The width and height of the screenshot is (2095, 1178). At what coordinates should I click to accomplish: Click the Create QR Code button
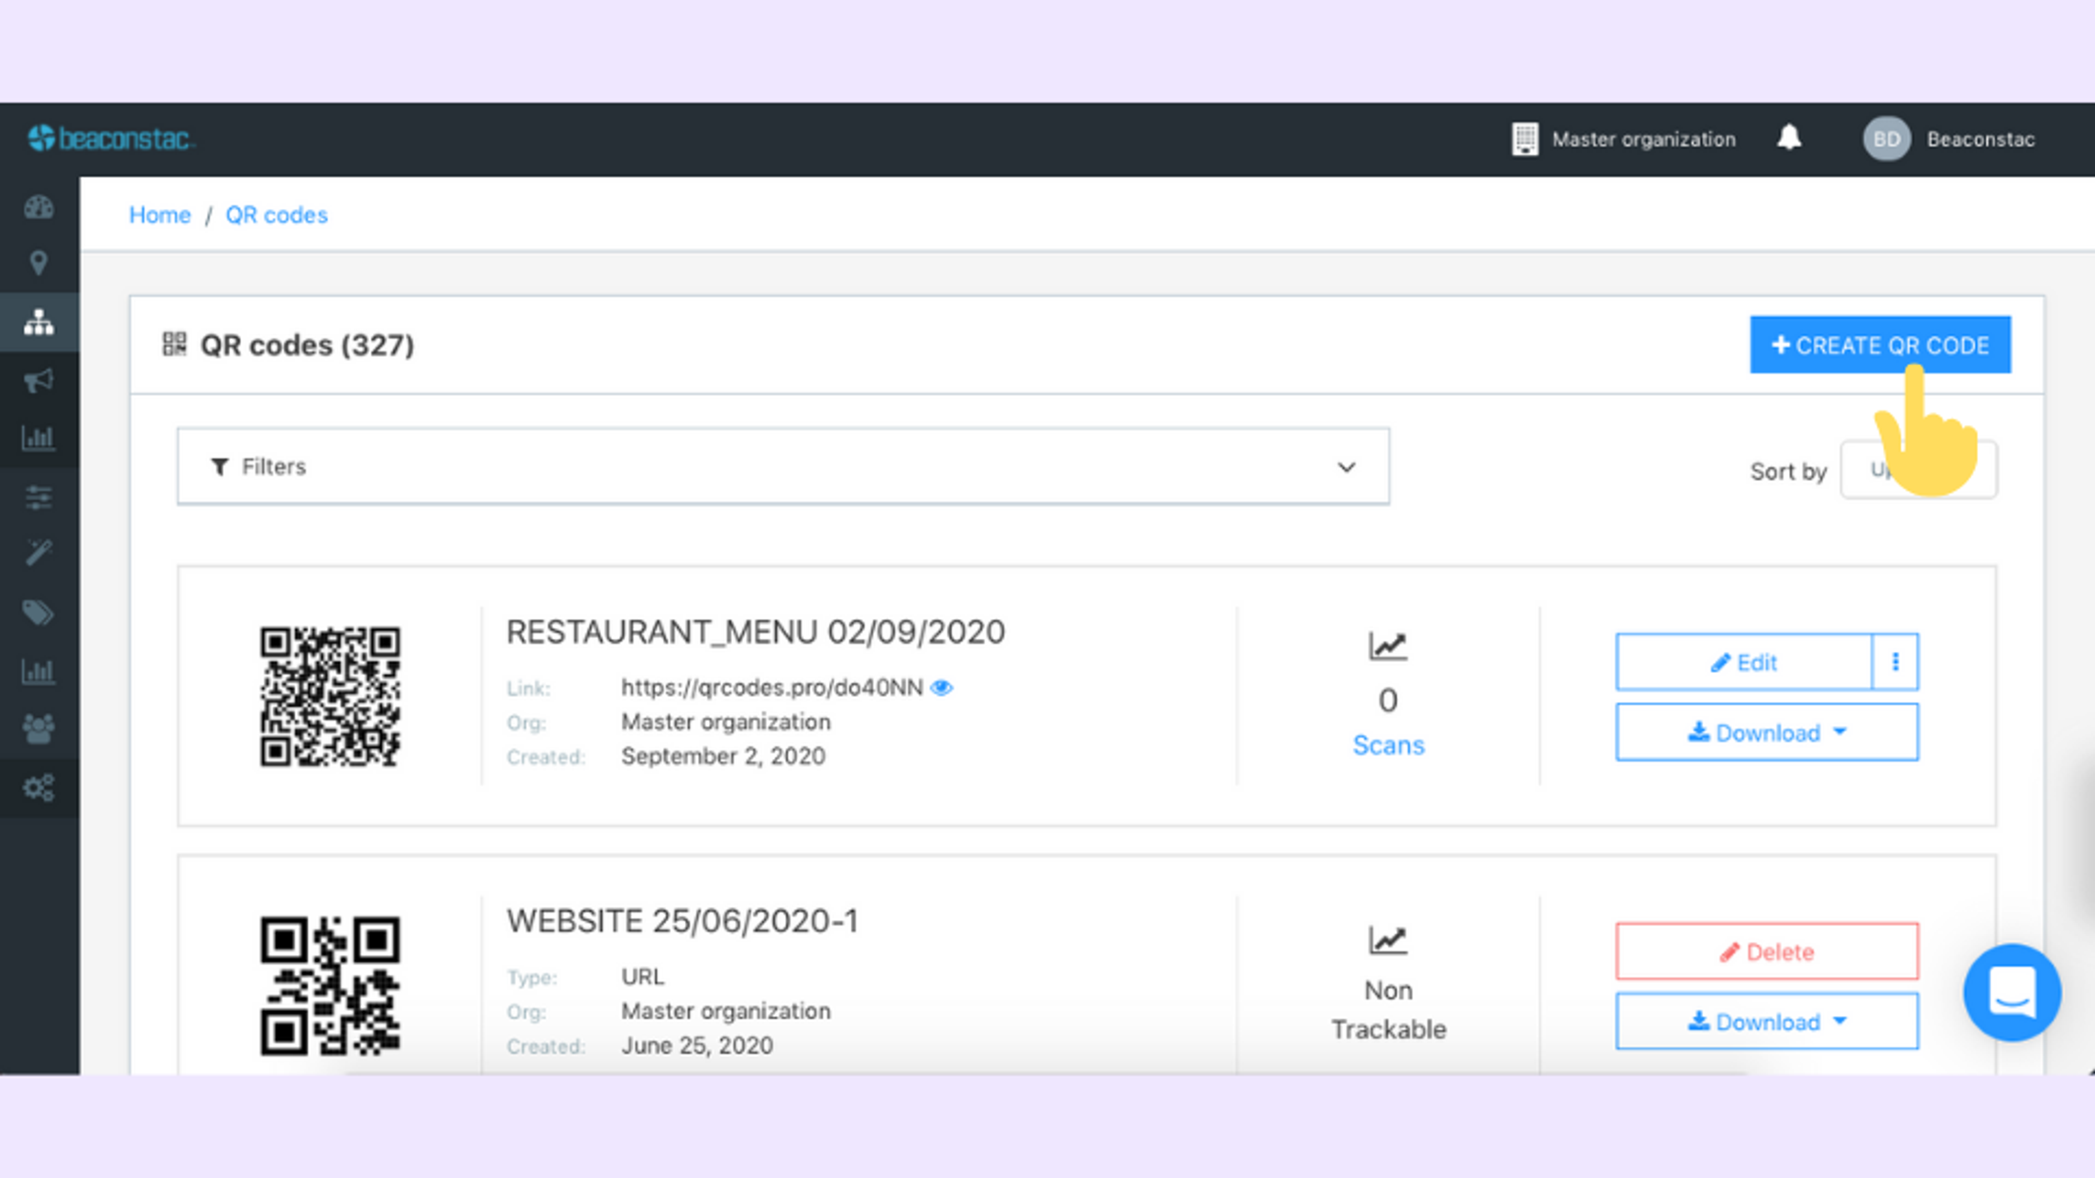click(1879, 345)
